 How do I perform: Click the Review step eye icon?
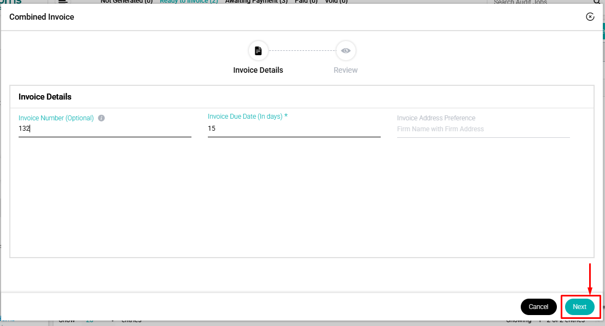click(x=346, y=50)
